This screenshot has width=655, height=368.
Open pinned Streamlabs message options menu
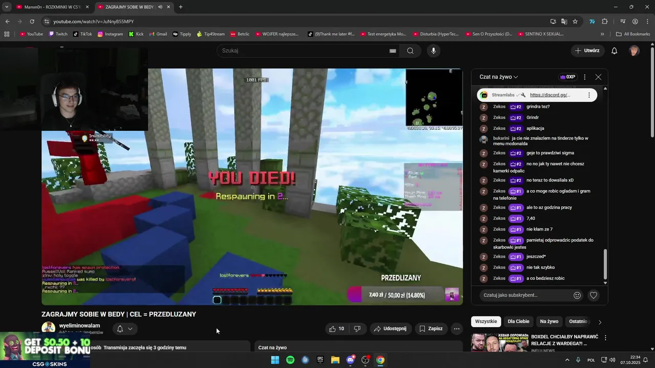point(589,95)
